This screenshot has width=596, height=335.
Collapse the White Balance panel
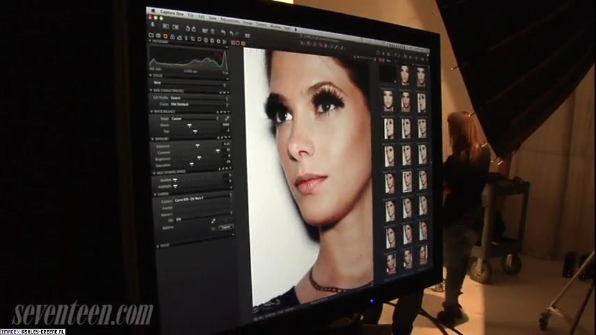[x=152, y=112]
